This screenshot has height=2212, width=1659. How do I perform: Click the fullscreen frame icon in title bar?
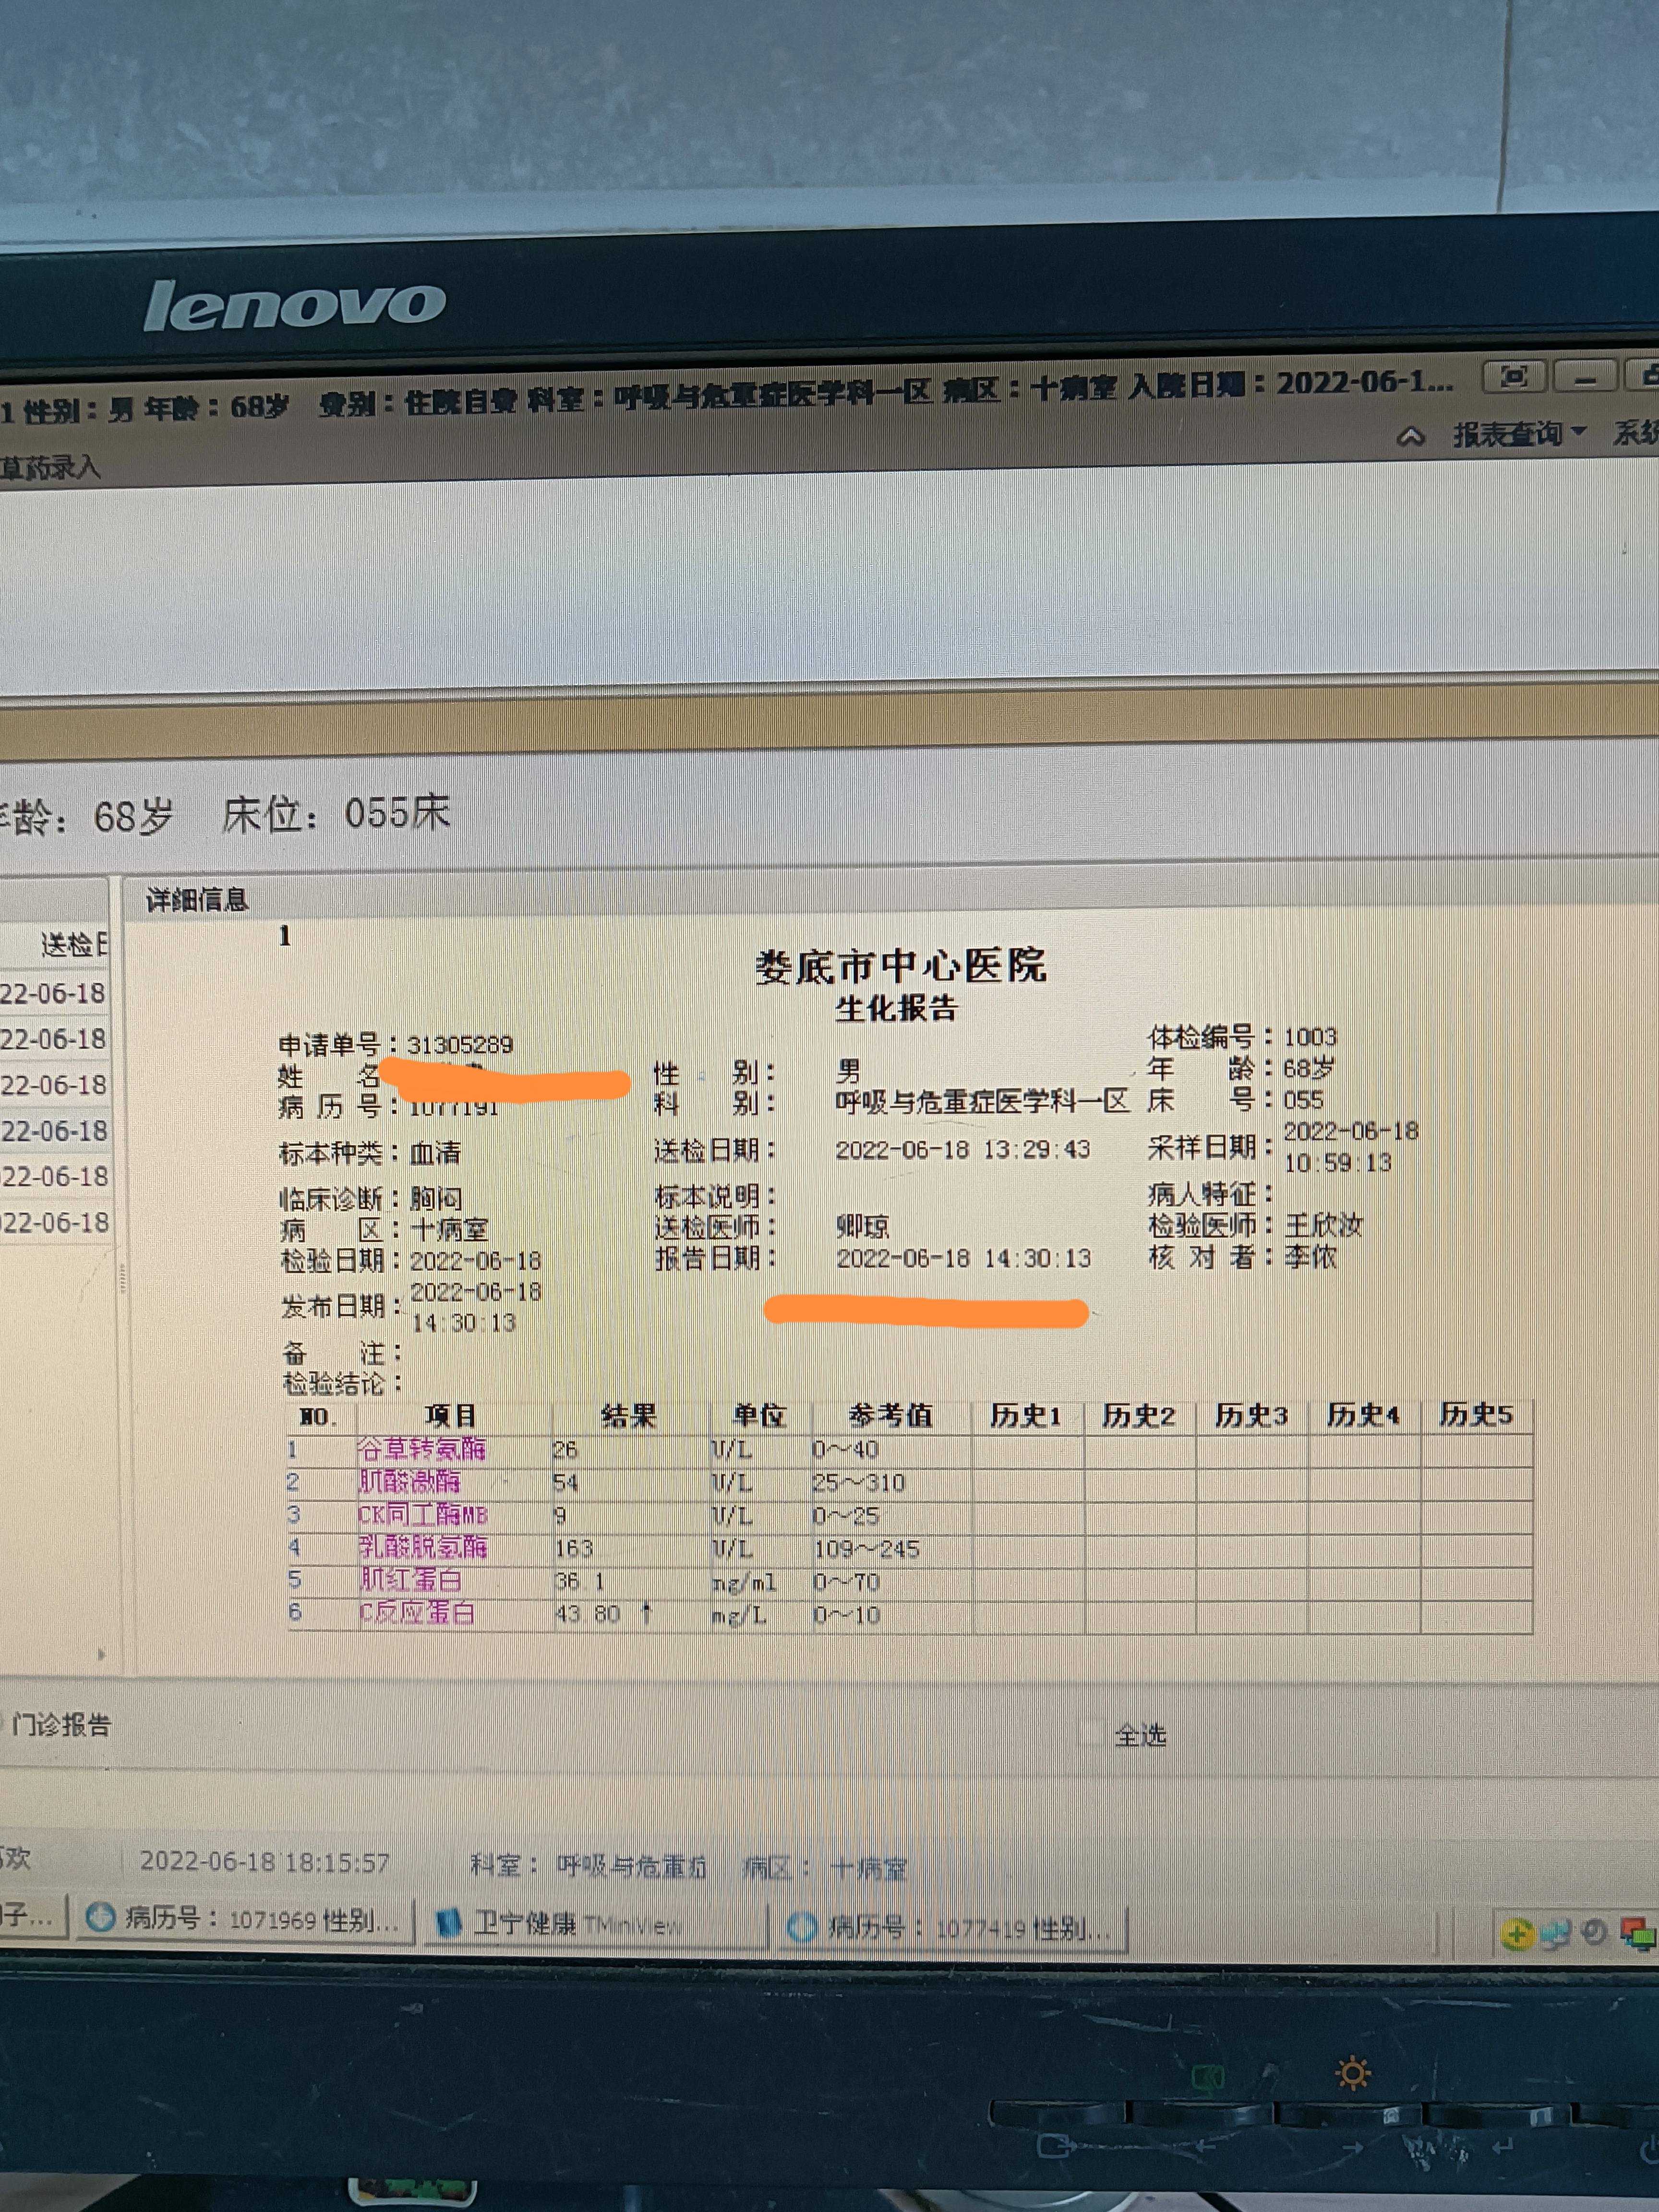[x=1514, y=377]
